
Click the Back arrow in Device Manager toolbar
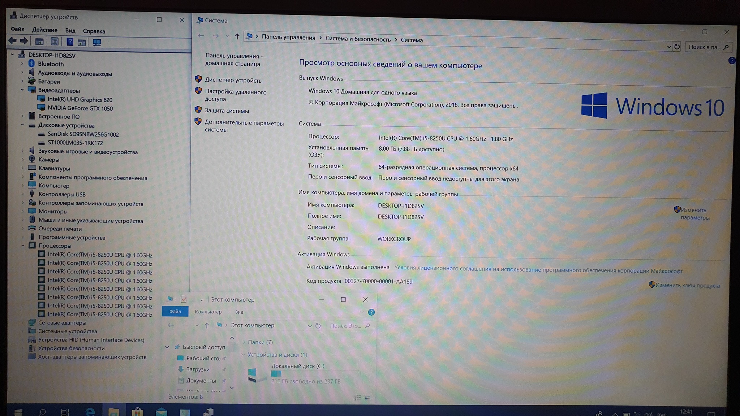click(13, 41)
